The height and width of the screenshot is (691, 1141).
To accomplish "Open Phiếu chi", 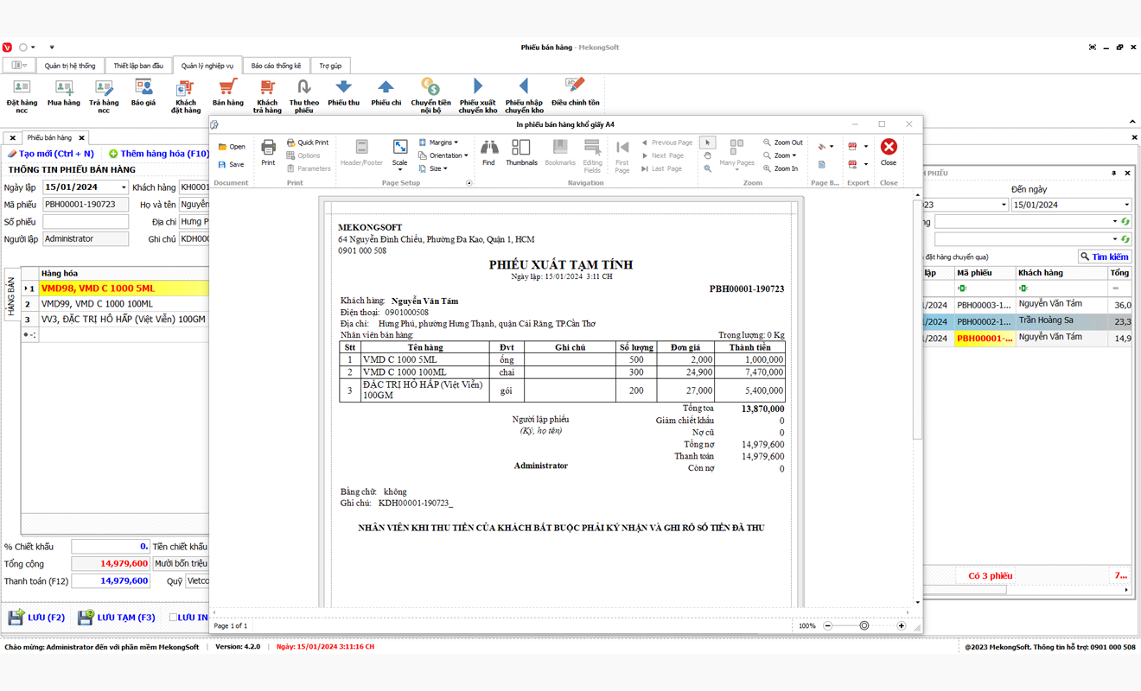I will click(x=386, y=93).
